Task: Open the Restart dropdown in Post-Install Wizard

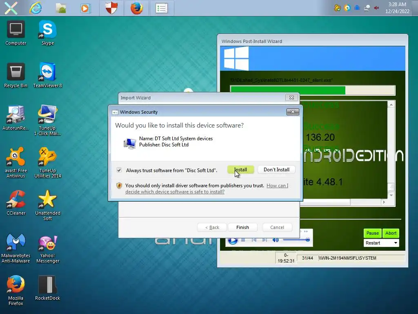Action: (x=381, y=243)
